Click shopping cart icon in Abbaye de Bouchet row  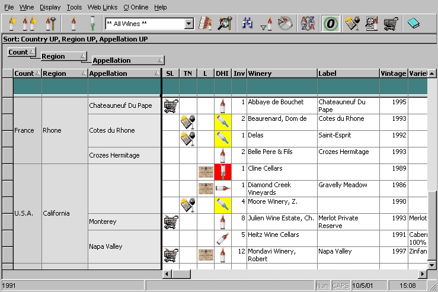coord(171,106)
